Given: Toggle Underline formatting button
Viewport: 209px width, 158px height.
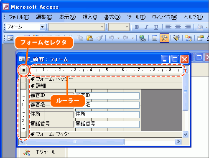Looking at the screenshot, I should click(156, 27).
